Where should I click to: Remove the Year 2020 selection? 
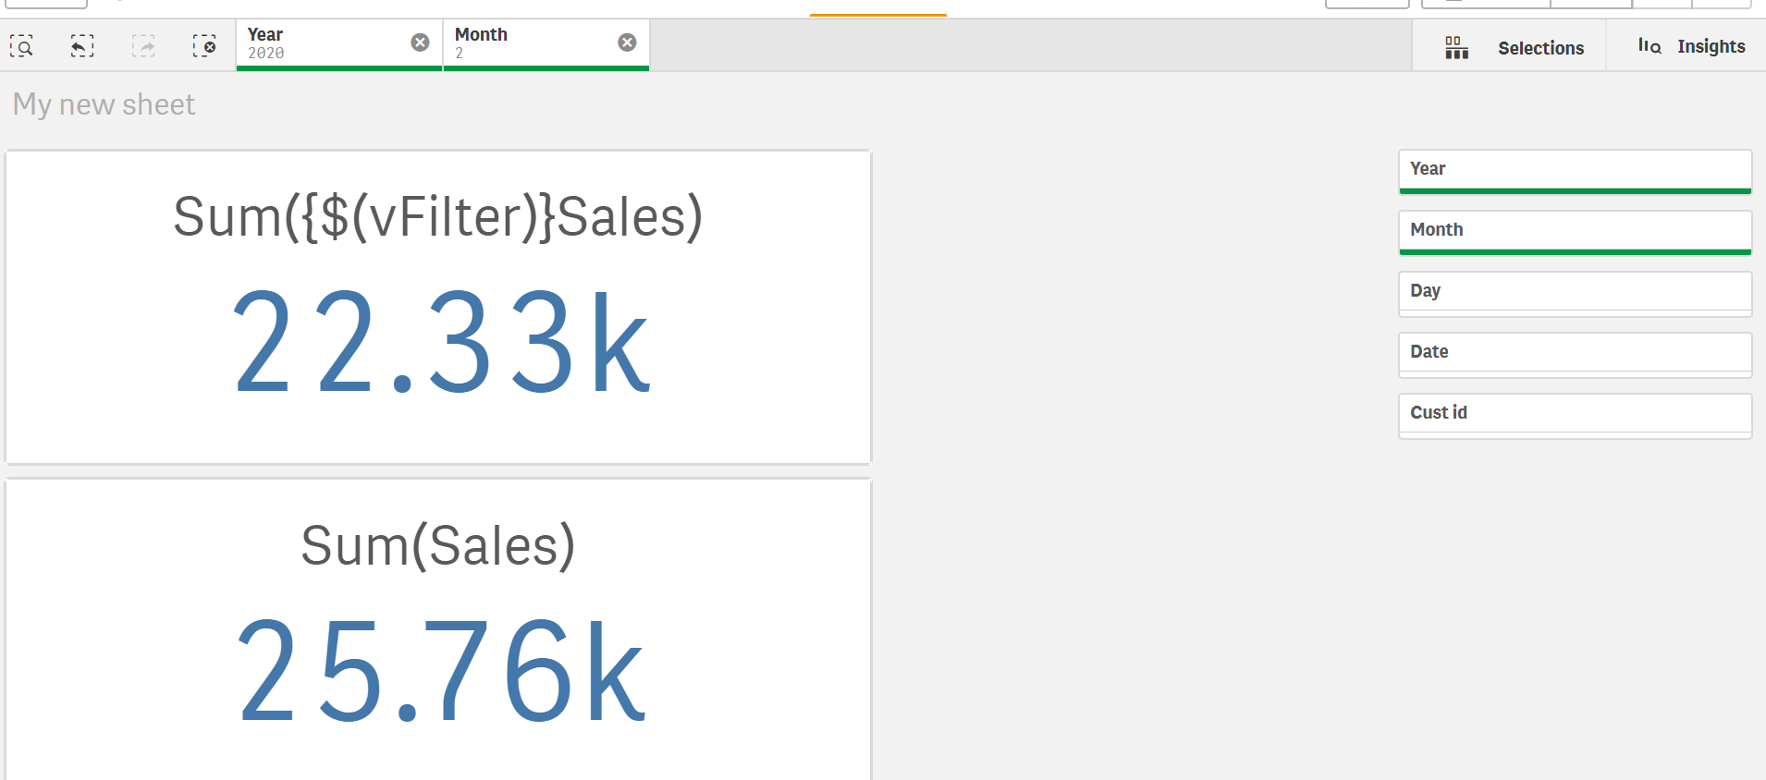tap(420, 43)
